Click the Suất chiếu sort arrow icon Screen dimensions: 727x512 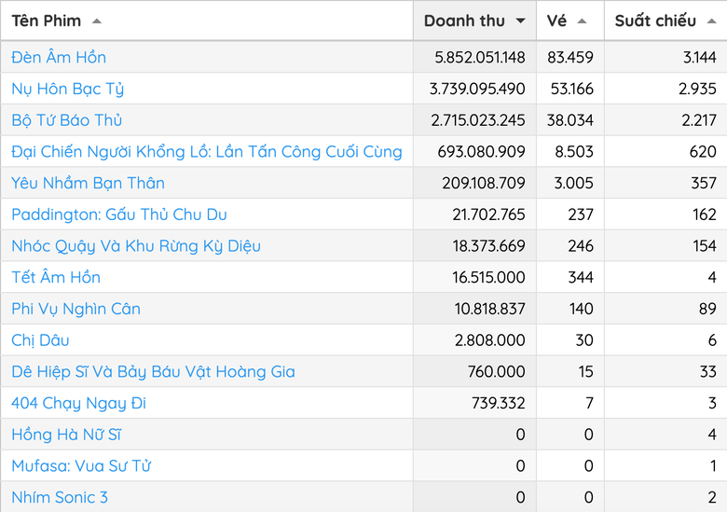712,21
